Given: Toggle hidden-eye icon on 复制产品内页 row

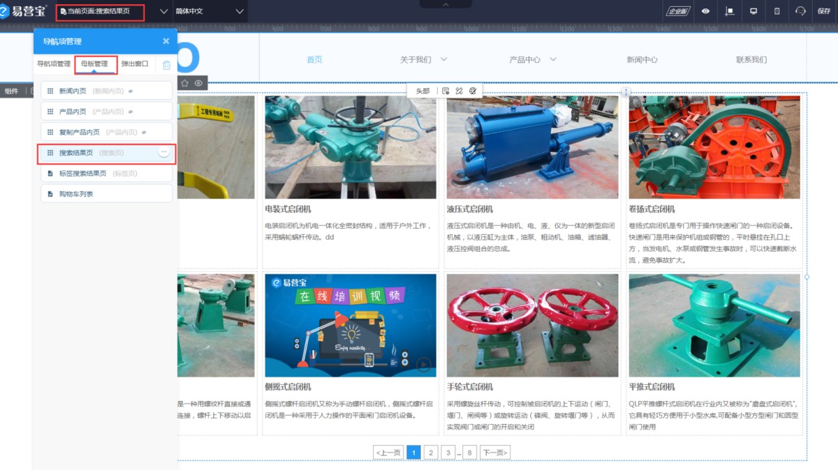Looking at the screenshot, I should (144, 132).
